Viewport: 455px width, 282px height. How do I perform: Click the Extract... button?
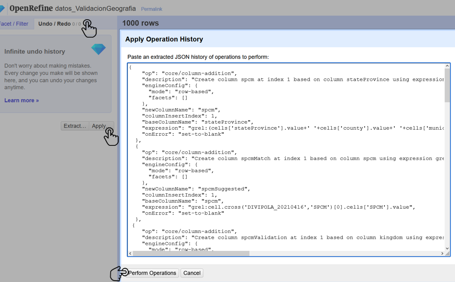click(75, 126)
